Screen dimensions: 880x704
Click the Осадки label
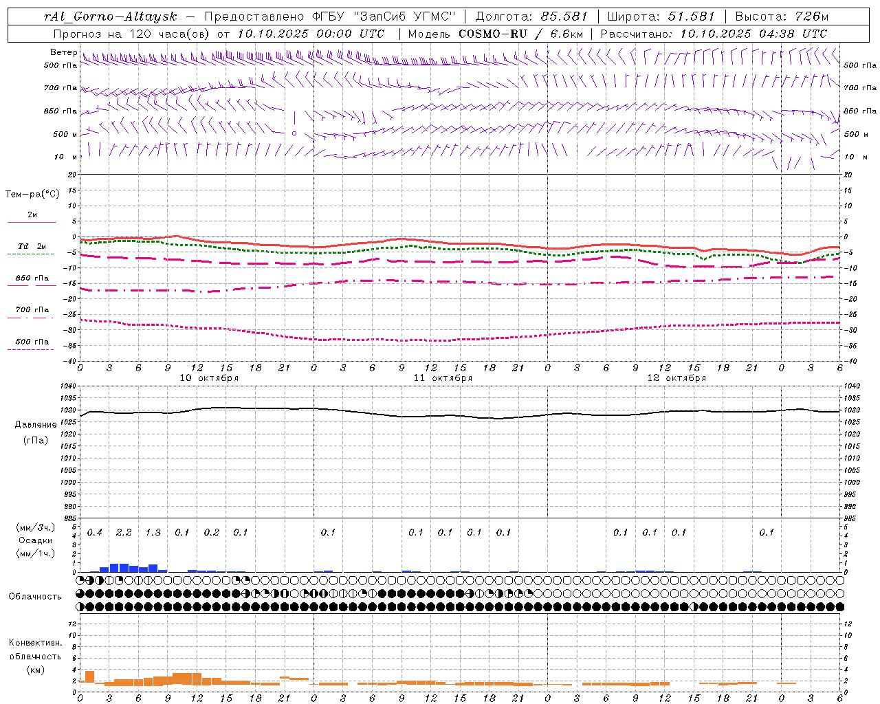coord(36,540)
